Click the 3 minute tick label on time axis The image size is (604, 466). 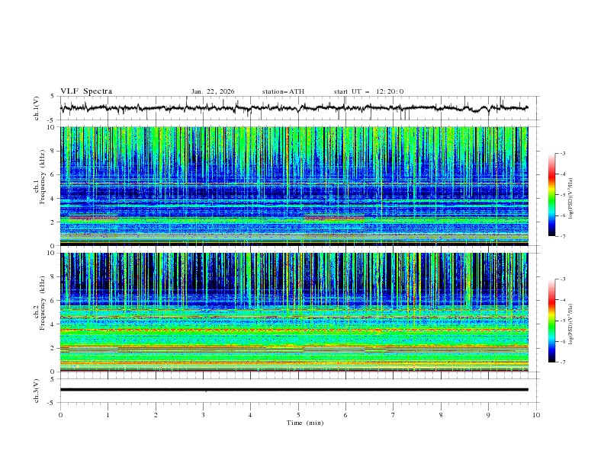tap(203, 415)
